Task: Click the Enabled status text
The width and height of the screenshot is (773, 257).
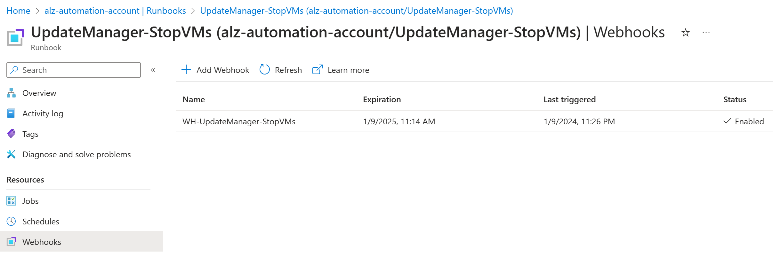Action: click(749, 121)
